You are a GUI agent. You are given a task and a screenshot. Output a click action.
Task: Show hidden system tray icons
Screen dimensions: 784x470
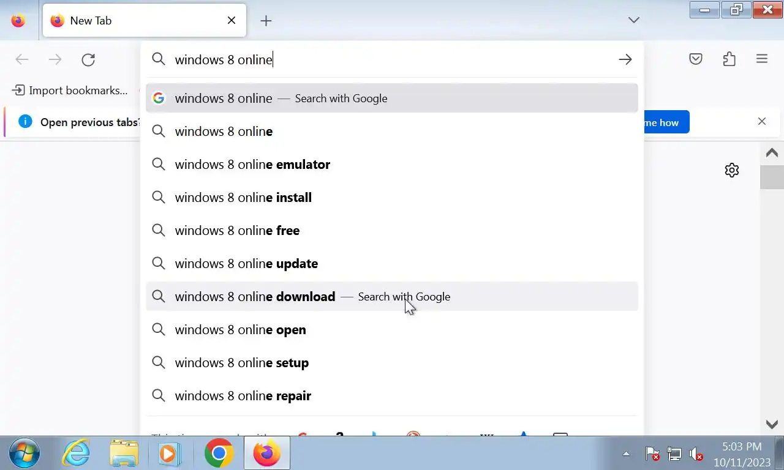626,453
